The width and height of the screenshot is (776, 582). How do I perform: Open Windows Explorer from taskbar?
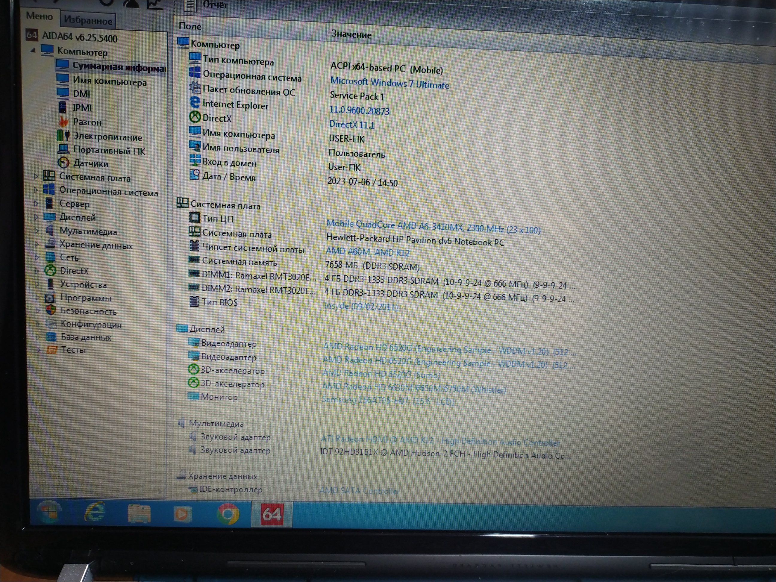coord(139,514)
